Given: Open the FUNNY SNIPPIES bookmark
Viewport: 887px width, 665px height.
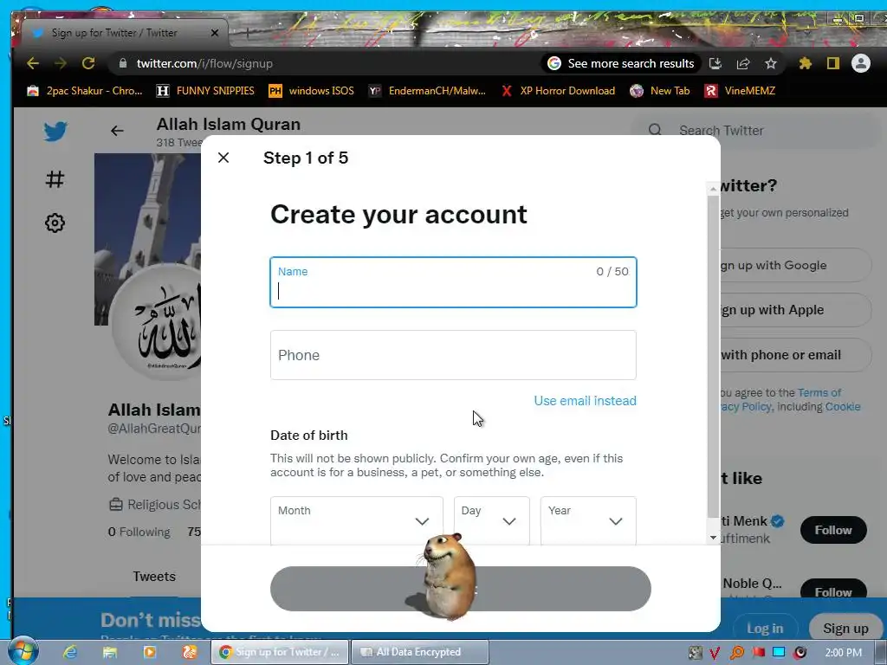Looking at the screenshot, I should 205,90.
